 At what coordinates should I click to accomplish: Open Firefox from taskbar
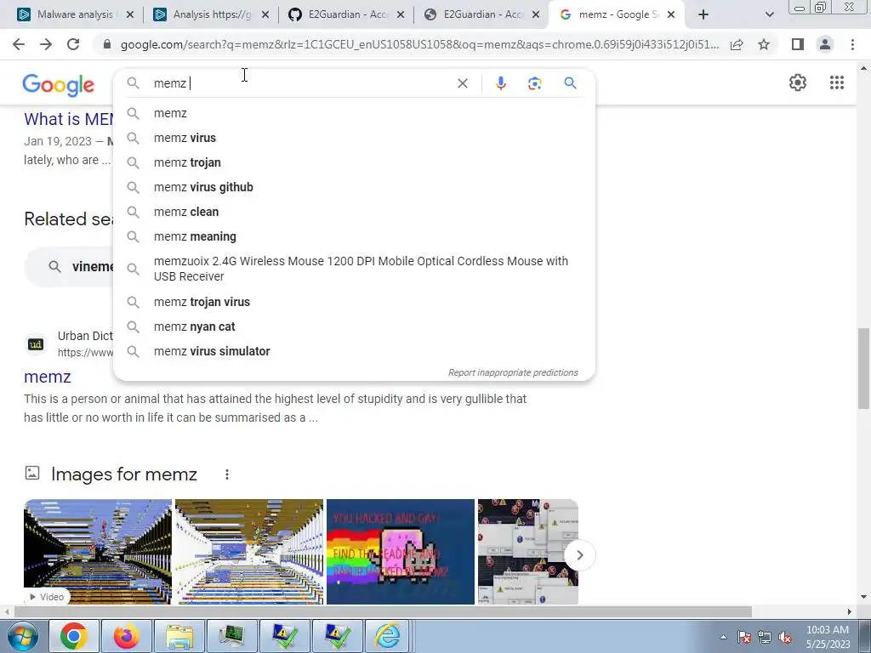click(x=126, y=636)
